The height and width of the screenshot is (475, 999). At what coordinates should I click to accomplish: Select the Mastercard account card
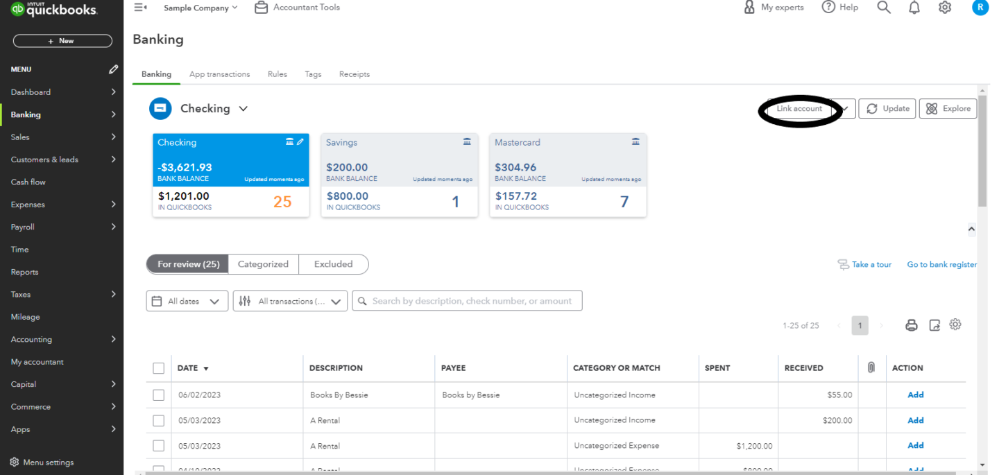(x=567, y=175)
